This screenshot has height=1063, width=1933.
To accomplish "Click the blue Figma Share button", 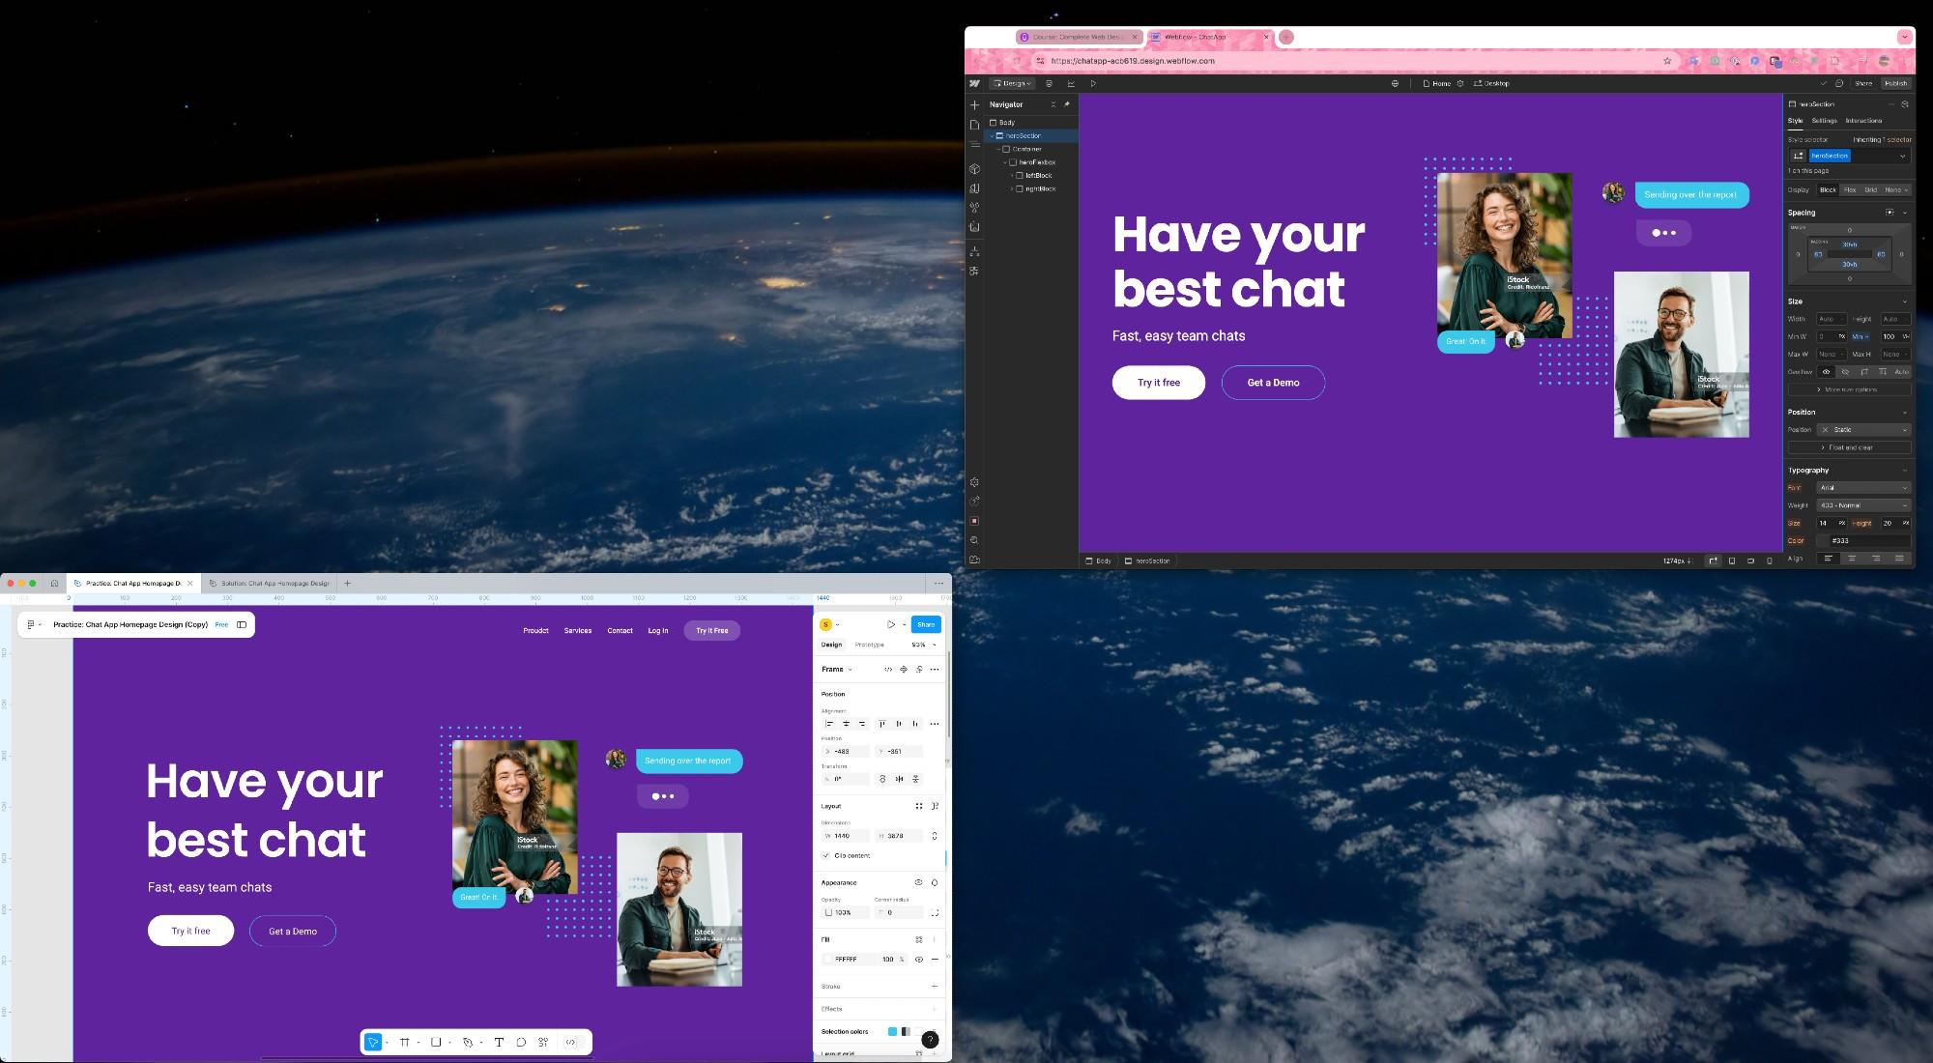I will pyautogui.click(x=926, y=624).
